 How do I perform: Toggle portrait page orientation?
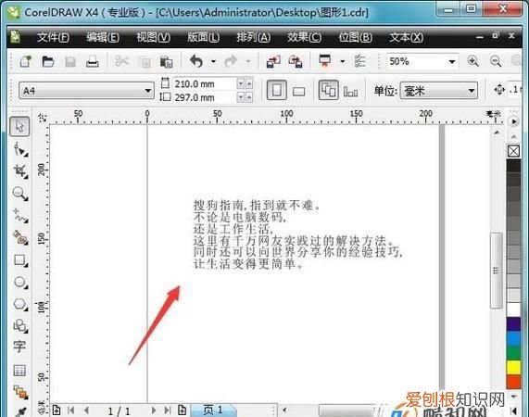click(277, 90)
